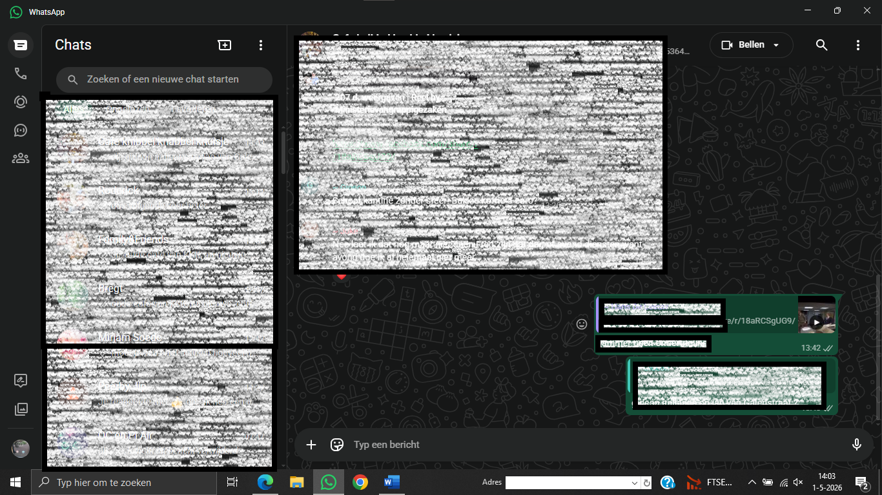
Task: Open the Calls phone icon in sidebar
Action: pos(21,73)
